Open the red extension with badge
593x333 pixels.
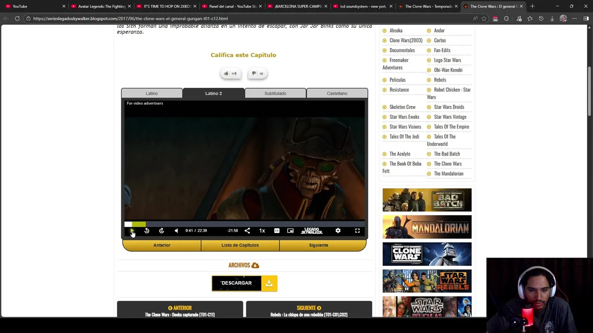click(x=495, y=18)
